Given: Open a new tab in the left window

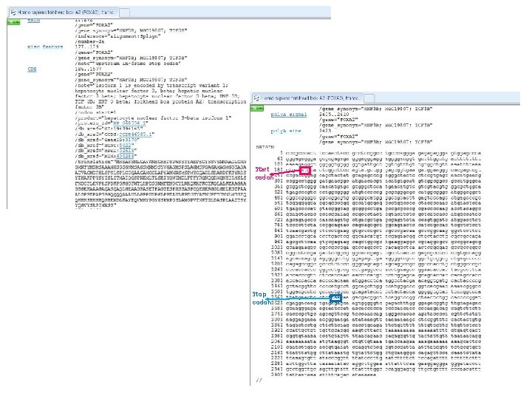Looking at the screenshot, I should [125, 13].
